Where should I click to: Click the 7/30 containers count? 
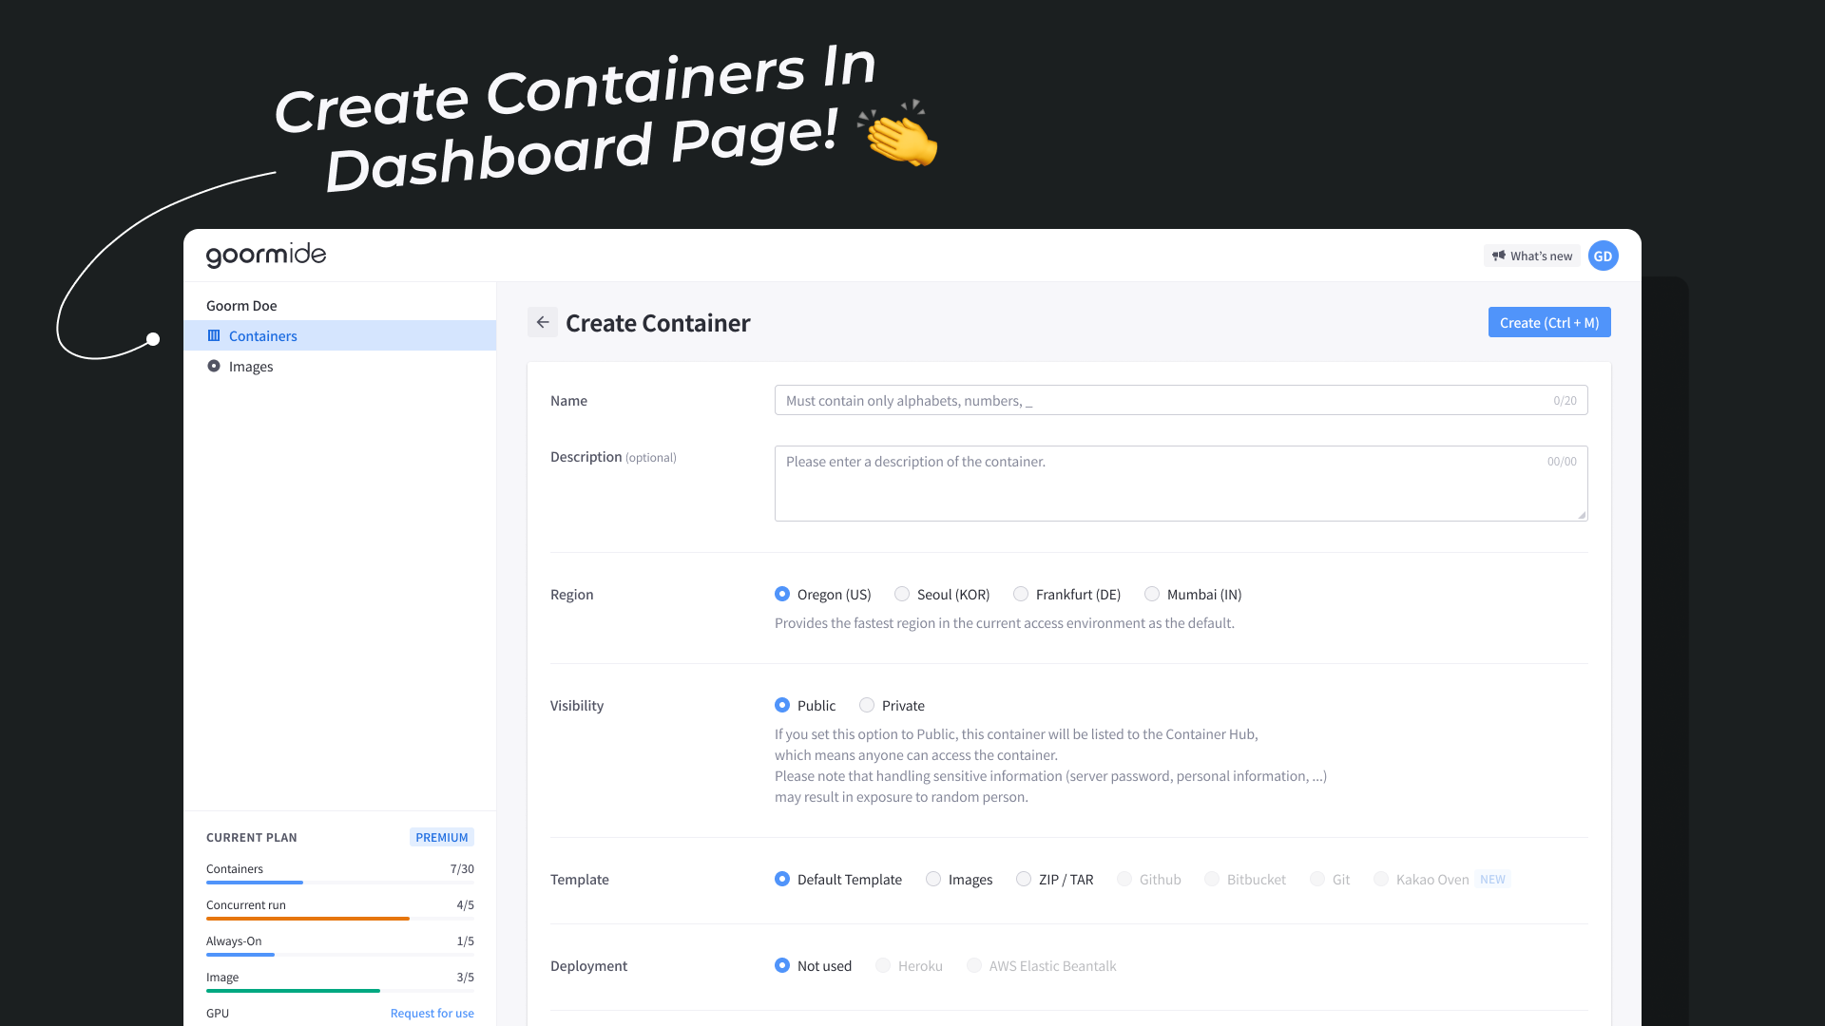coord(462,868)
